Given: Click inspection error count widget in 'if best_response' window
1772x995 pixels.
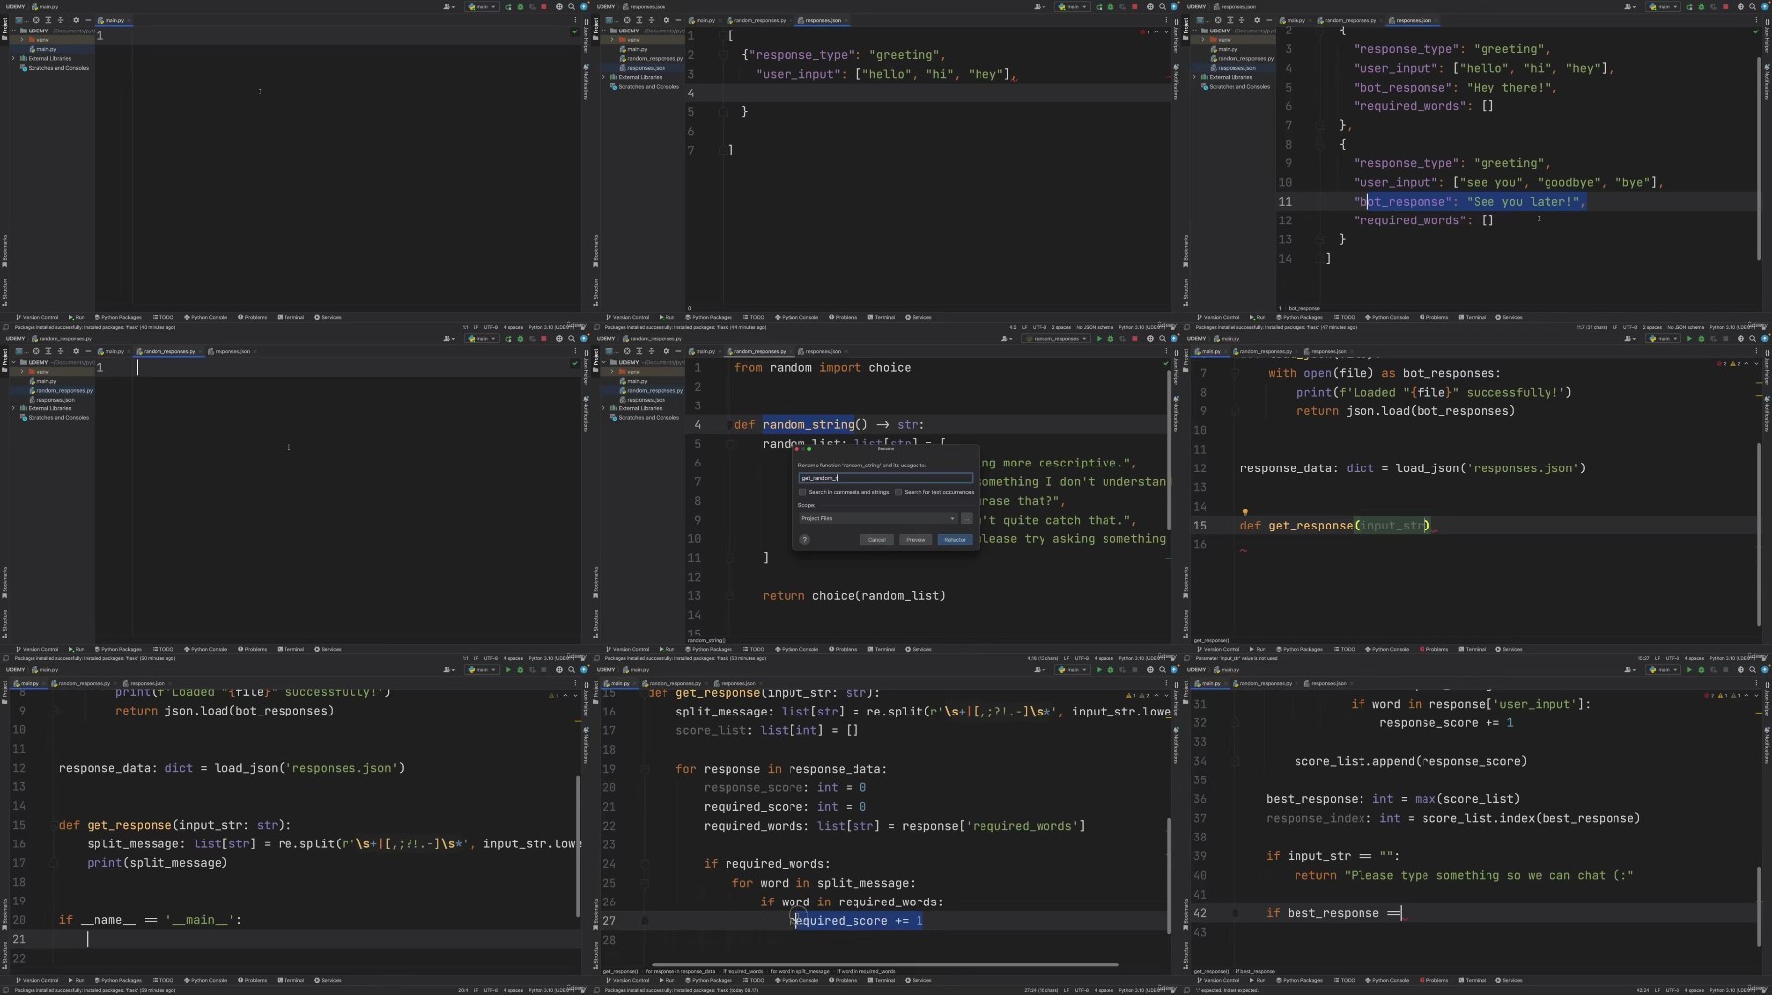Looking at the screenshot, I should click(1722, 696).
